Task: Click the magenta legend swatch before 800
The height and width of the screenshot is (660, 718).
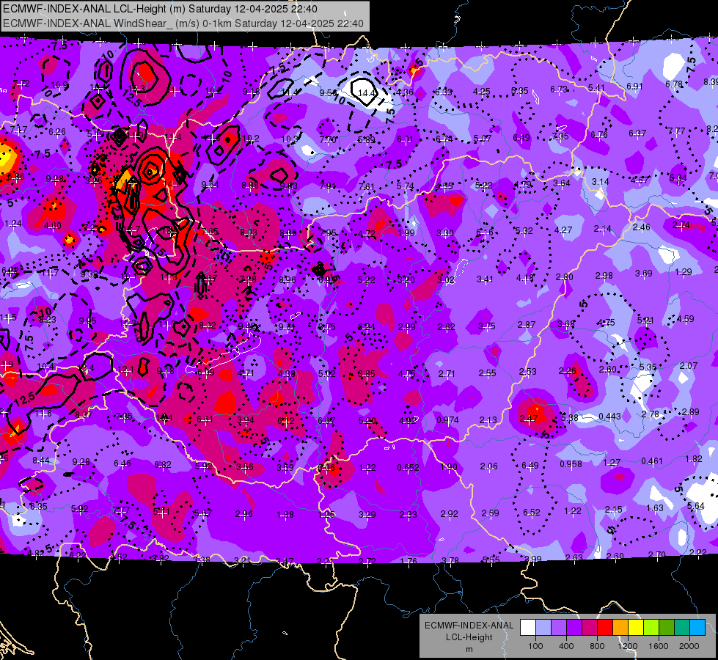Action: tap(590, 628)
